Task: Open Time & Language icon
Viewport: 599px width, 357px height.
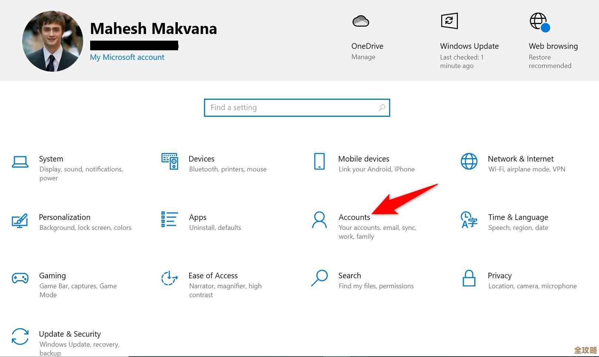Action: (469, 220)
